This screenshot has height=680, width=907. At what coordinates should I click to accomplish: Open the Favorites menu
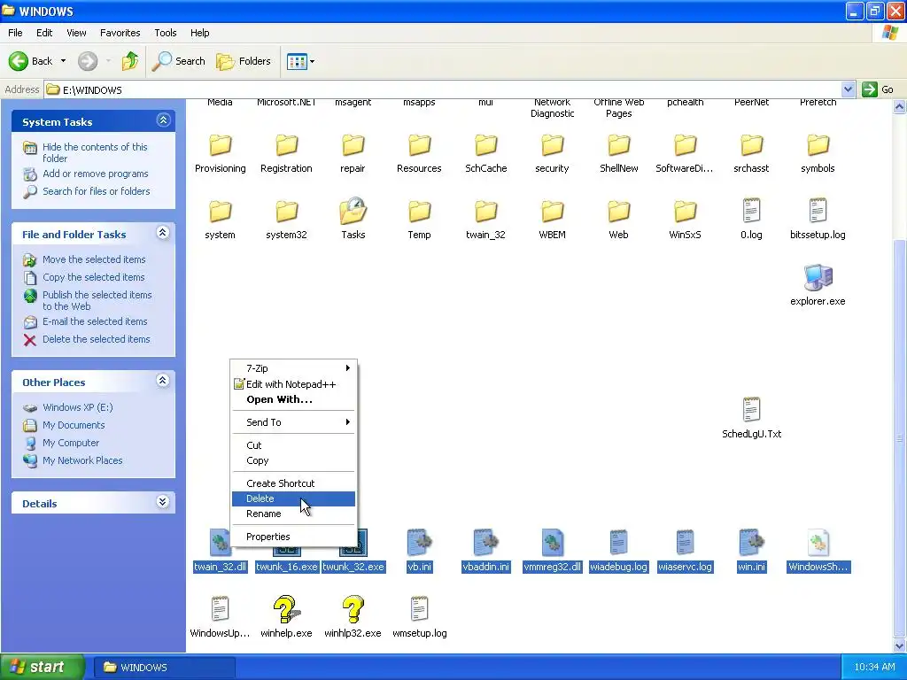point(120,33)
